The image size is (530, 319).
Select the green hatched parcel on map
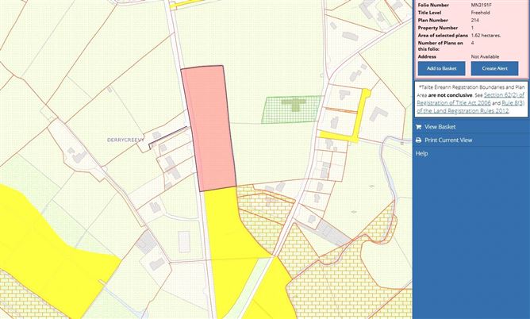click(x=291, y=110)
